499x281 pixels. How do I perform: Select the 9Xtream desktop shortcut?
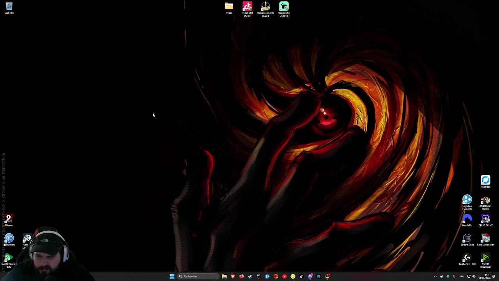click(x=9, y=221)
